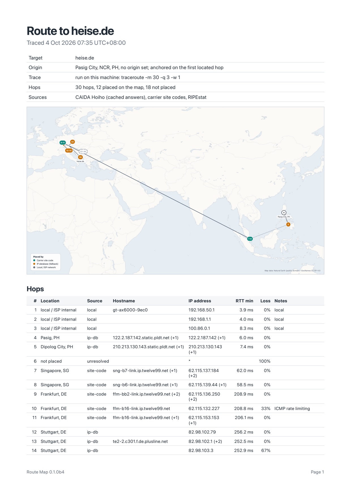
Task: Click the 33% loss value in hop 10
Action: [x=266, y=409]
